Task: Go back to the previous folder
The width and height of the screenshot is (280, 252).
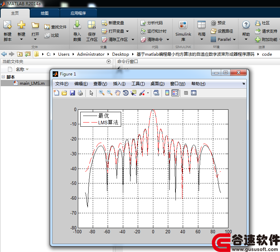Action: pyautogui.click(x=4, y=54)
